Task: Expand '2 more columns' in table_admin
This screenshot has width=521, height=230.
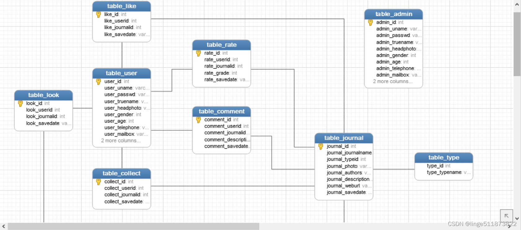Action: [x=393, y=81]
